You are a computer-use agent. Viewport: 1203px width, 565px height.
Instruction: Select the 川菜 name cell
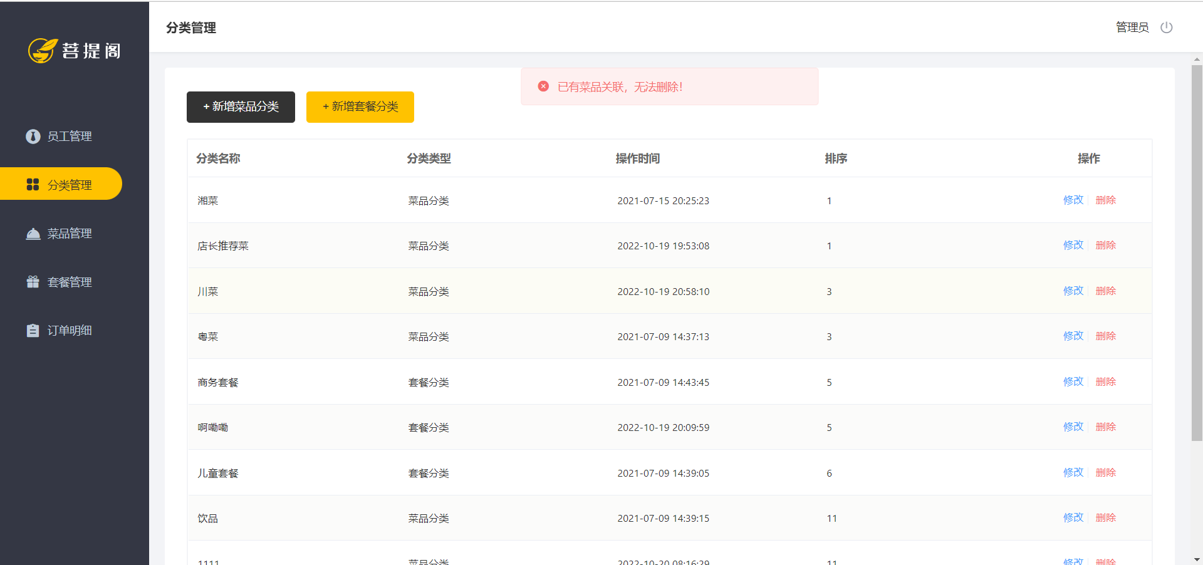208,291
